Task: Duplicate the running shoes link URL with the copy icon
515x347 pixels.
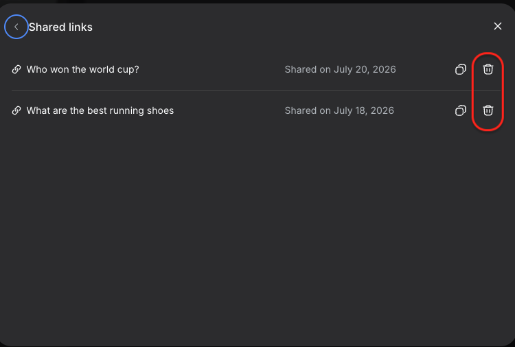Action: click(x=461, y=110)
